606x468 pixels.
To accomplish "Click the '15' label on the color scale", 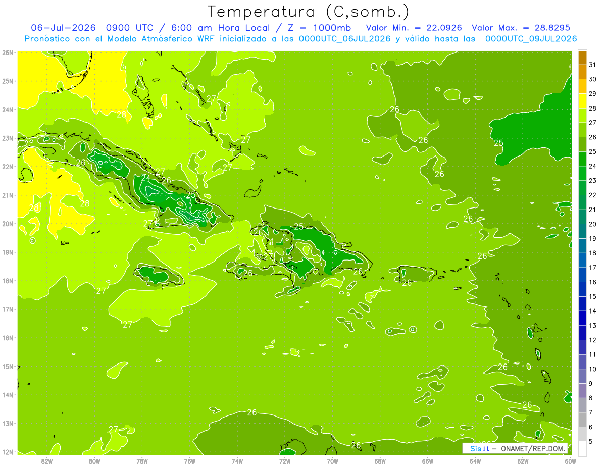I will coord(593,296).
